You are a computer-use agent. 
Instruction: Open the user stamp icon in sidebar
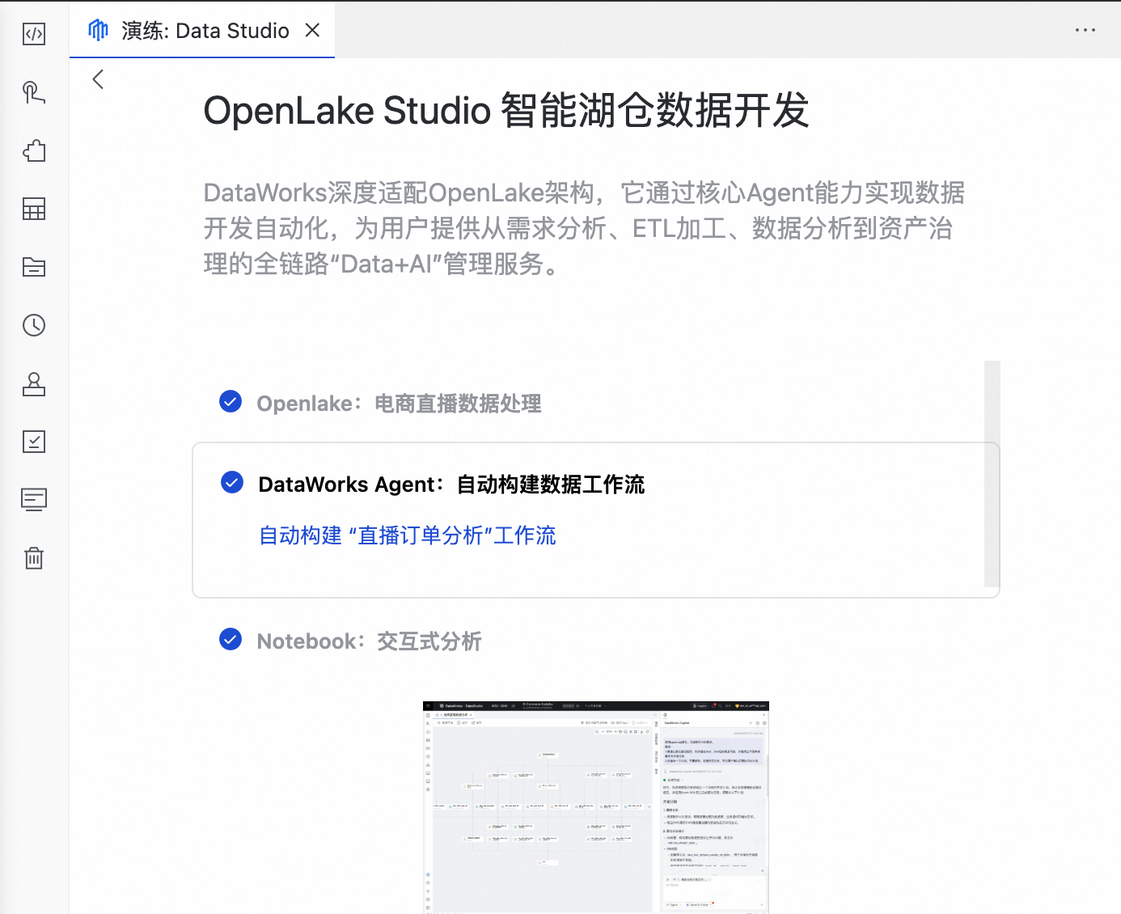[34, 383]
